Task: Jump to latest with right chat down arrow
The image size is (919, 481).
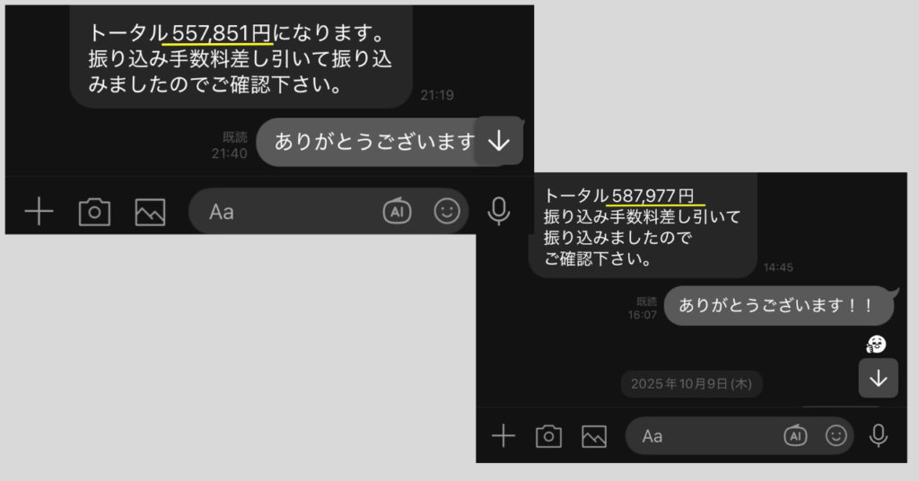Action: tap(878, 379)
